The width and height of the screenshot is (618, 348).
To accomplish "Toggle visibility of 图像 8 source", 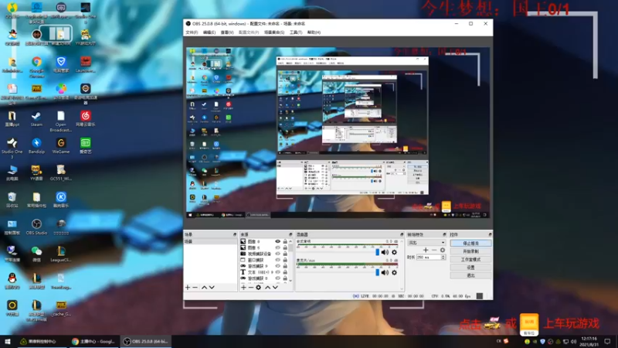I will coord(277,241).
